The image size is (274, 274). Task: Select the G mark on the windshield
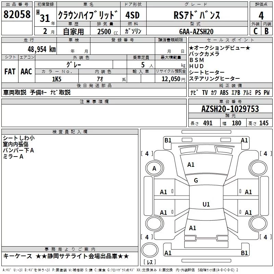pyautogui.click(x=196, y=180)
